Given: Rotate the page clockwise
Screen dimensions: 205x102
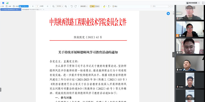Looking at the screenshot, I should pos(76,6).
